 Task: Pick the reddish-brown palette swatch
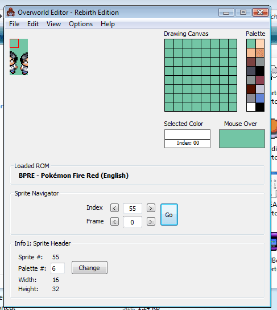point(251,62)
